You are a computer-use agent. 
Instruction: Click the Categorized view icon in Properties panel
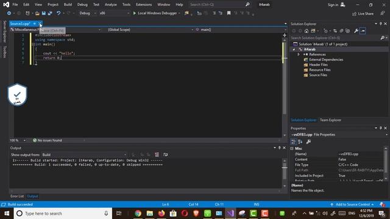pyautogui.click(x=294, y=142)
